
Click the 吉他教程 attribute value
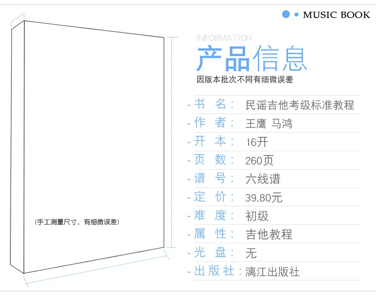(x=269, y=235)
